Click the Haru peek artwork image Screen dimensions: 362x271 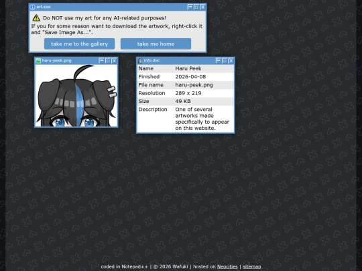76,96
